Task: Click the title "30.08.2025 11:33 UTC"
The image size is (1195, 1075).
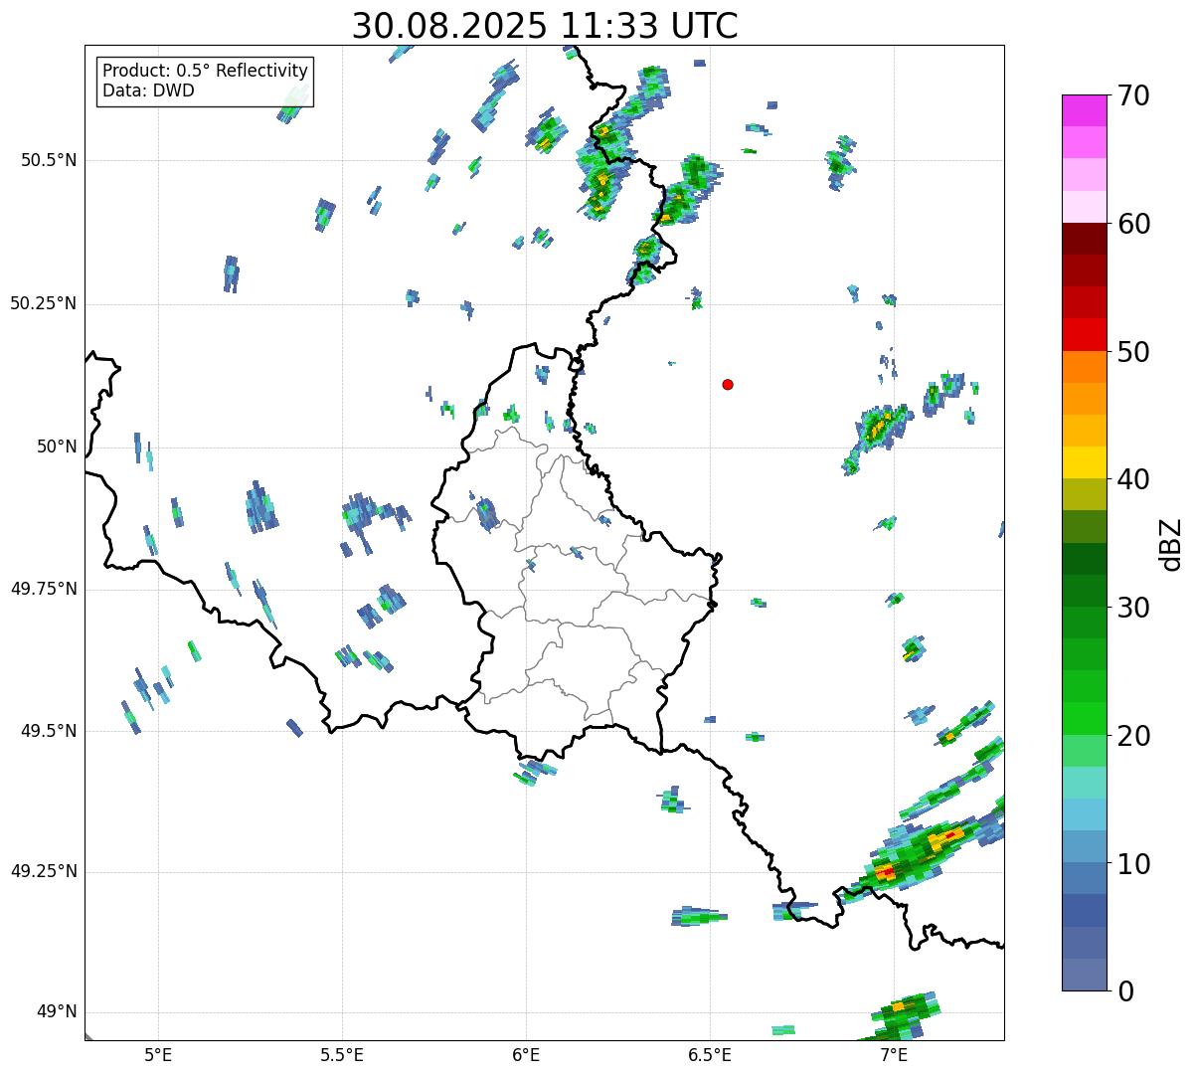Action: pos(545,25)
